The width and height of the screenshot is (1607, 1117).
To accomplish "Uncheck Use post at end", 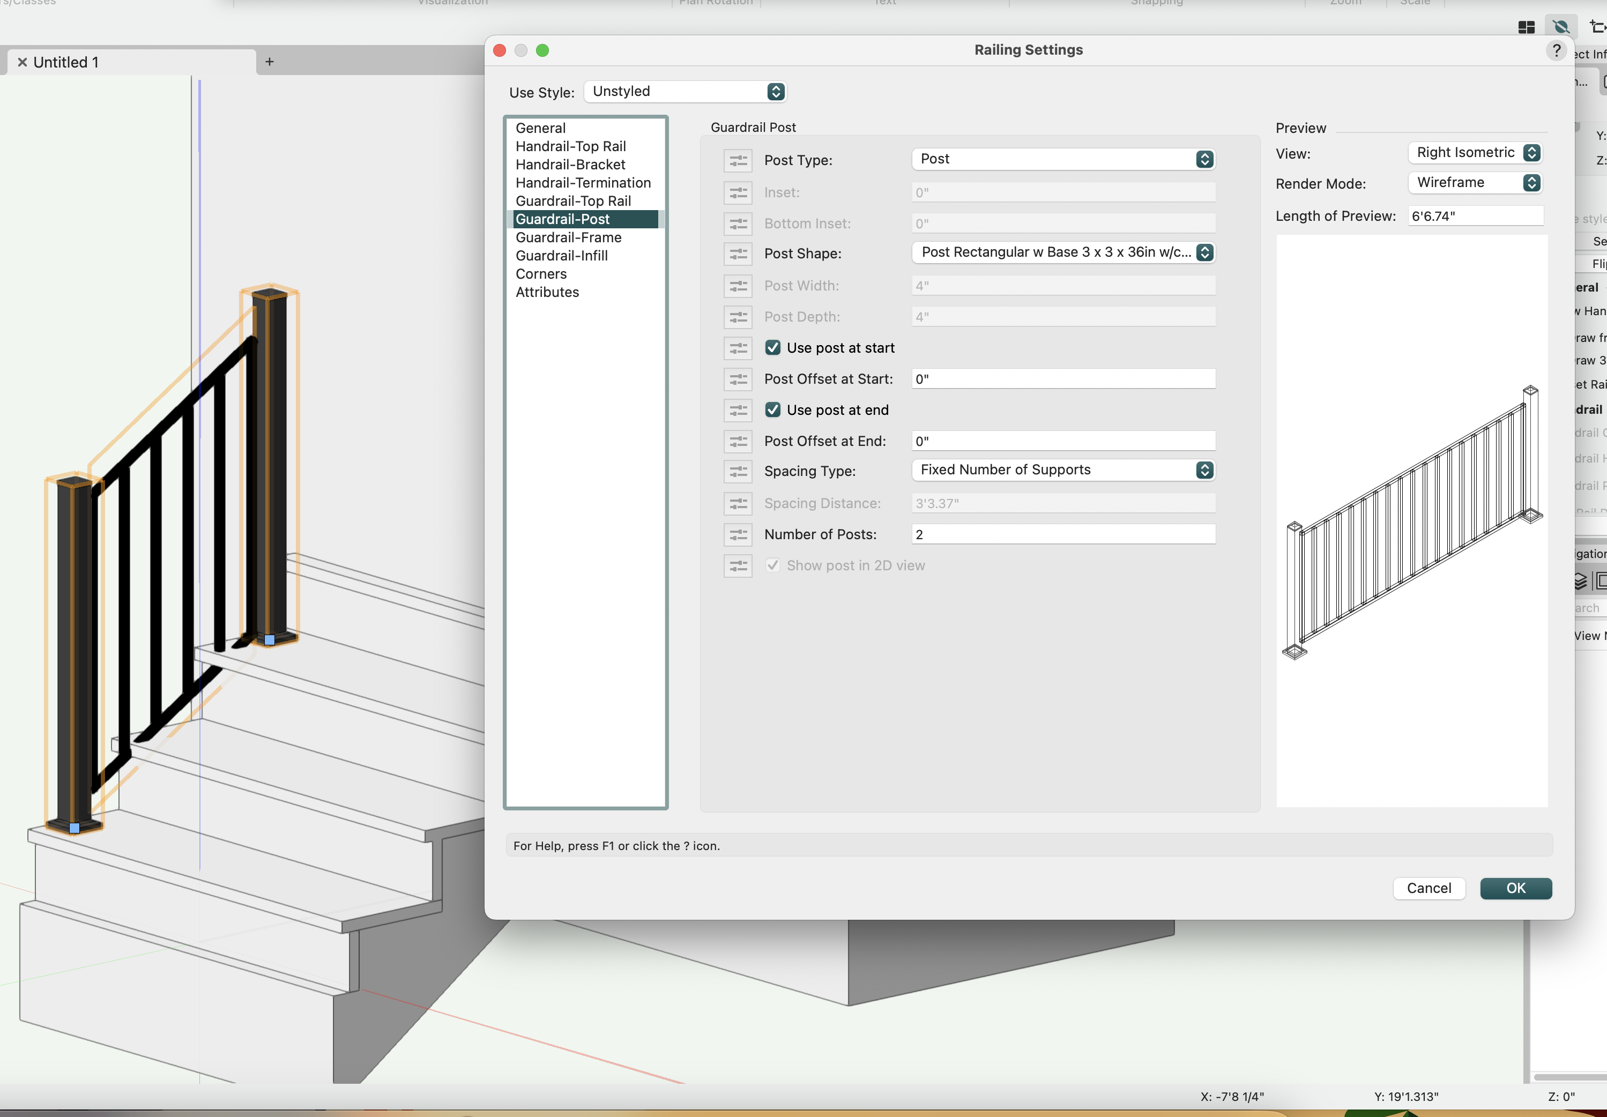I will click(x=773, y=409).
